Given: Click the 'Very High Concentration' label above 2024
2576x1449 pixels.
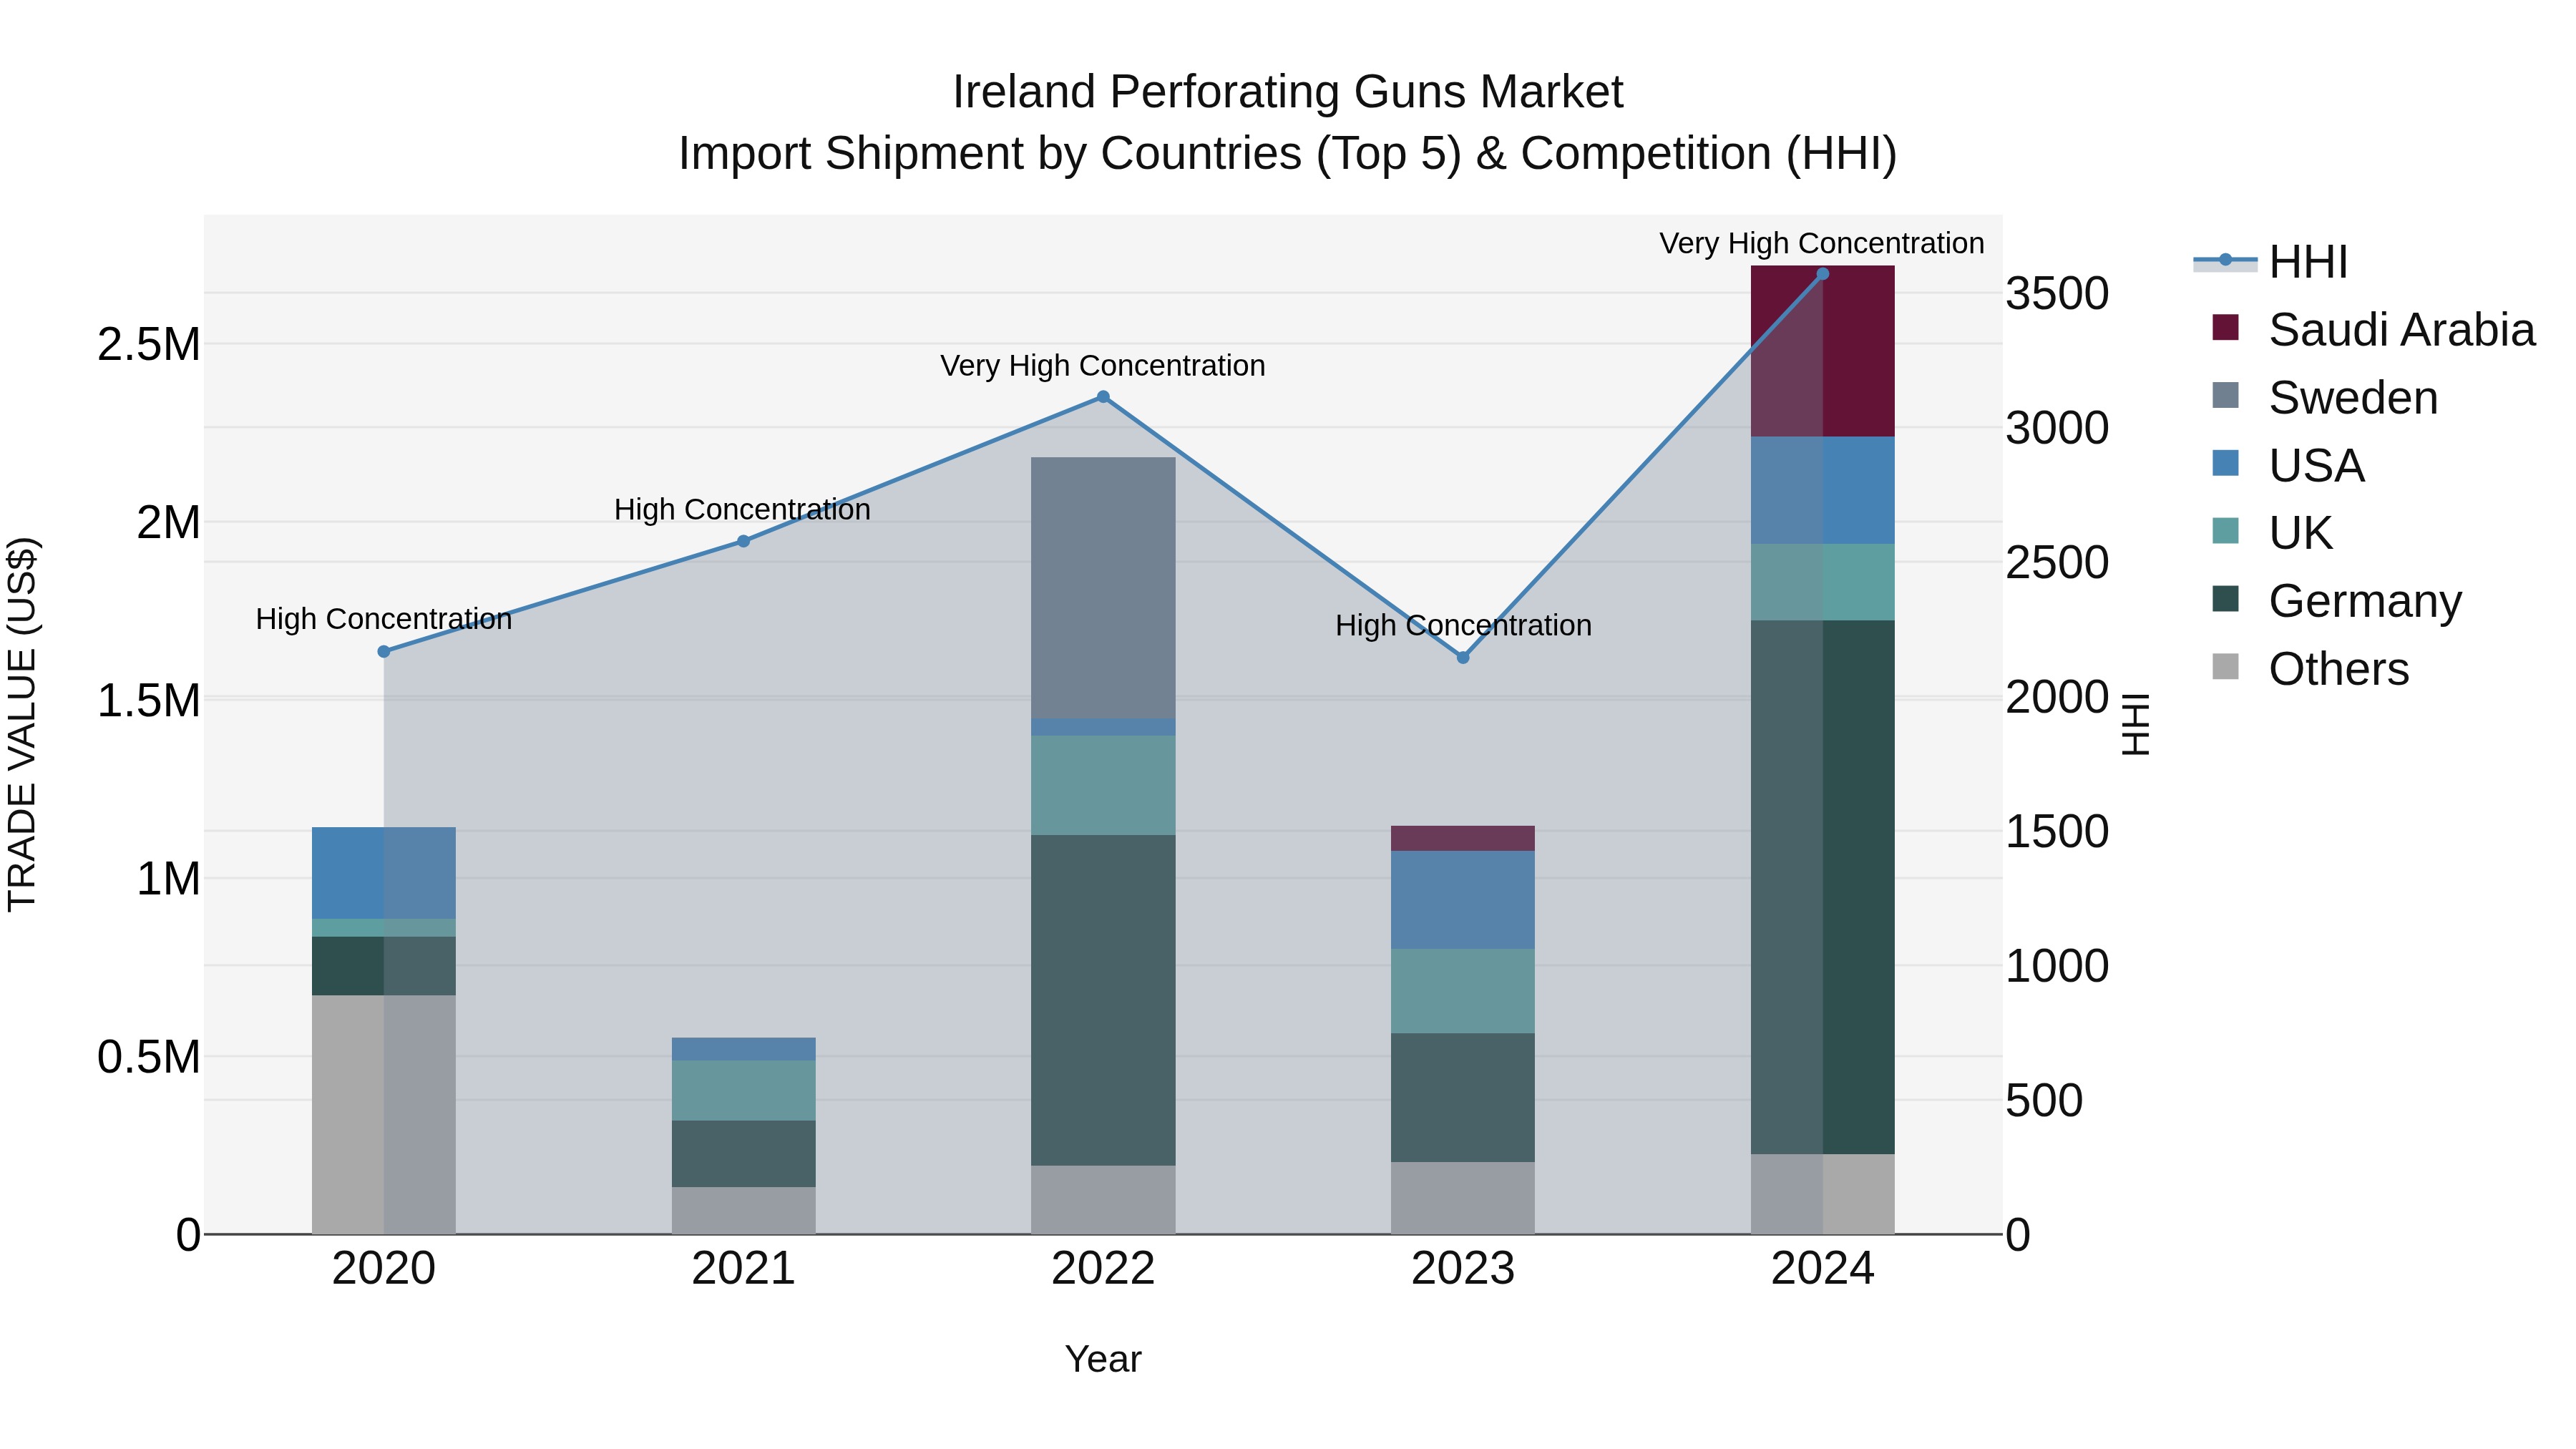Looking at the screenshot, I should coord(1822,243).
